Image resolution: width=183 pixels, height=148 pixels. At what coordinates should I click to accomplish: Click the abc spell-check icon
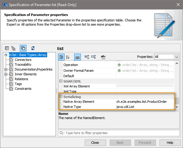click(103, 57)
